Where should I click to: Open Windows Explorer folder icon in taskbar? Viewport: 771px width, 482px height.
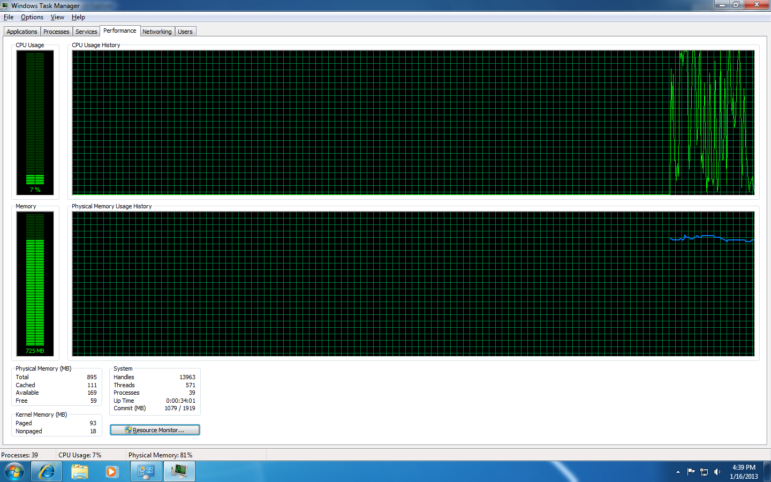tap(80, 472)
